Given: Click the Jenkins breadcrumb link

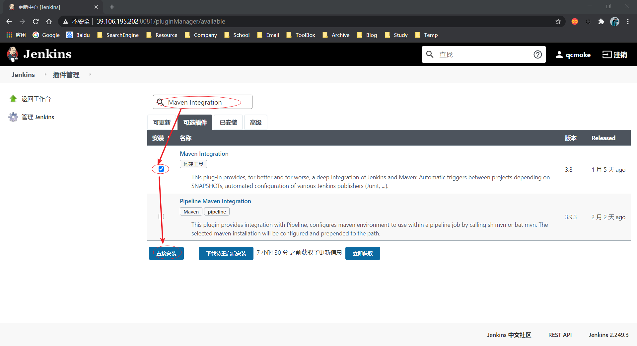Looking at the screenshot, I should pos(23,75).
